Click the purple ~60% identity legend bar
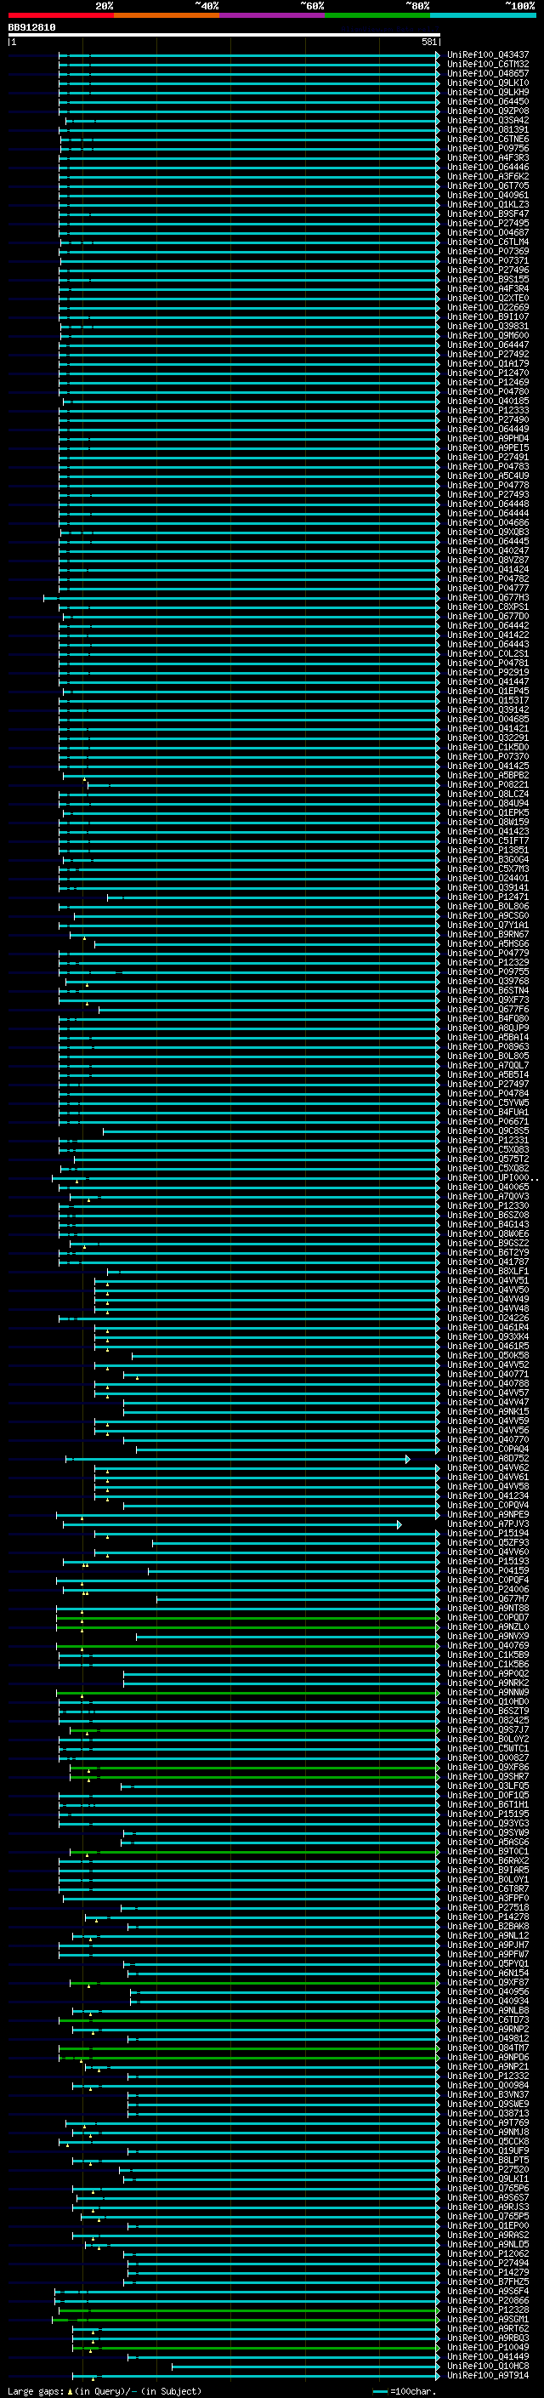This screenshot has width=544, height=2398. coord(273,15)
